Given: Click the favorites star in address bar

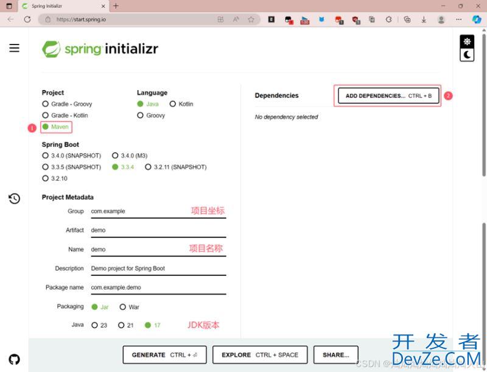Looking at the screenshot, I should click(x=251, y=19).
